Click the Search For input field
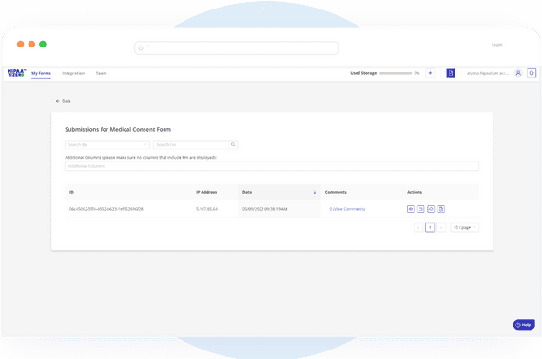542x359 pixels. click(191, 145)
